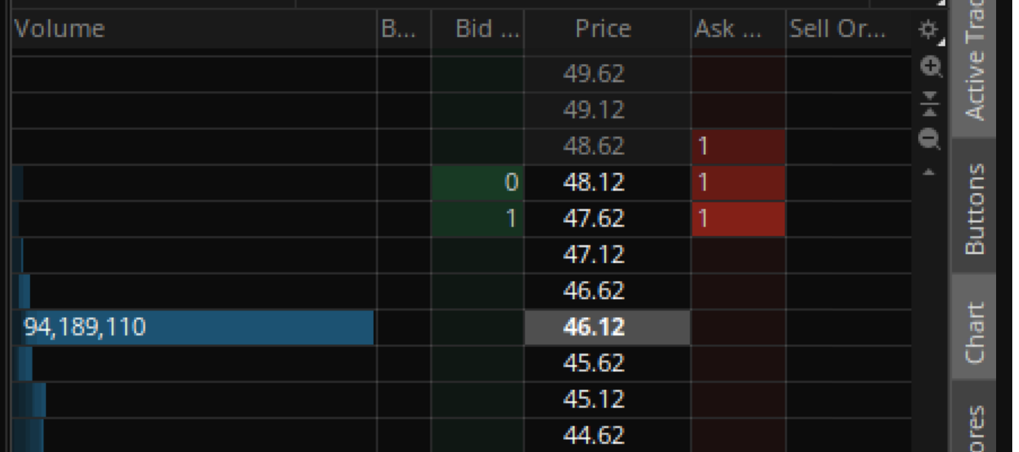Click the bid size cell at 47.62
Image resolution: width=1019 pixels, height=452 pixels.
(478, 219)
